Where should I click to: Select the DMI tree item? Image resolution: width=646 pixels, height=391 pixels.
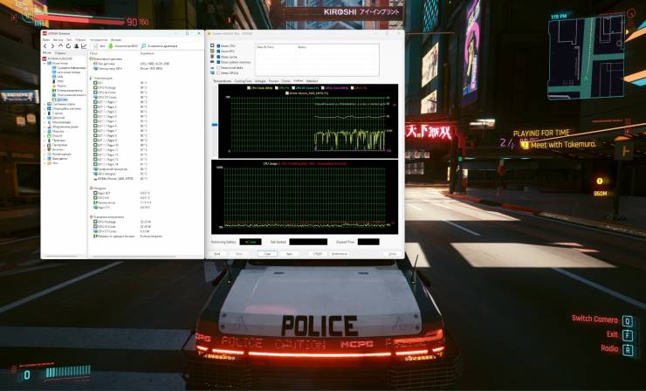(58, 77)
